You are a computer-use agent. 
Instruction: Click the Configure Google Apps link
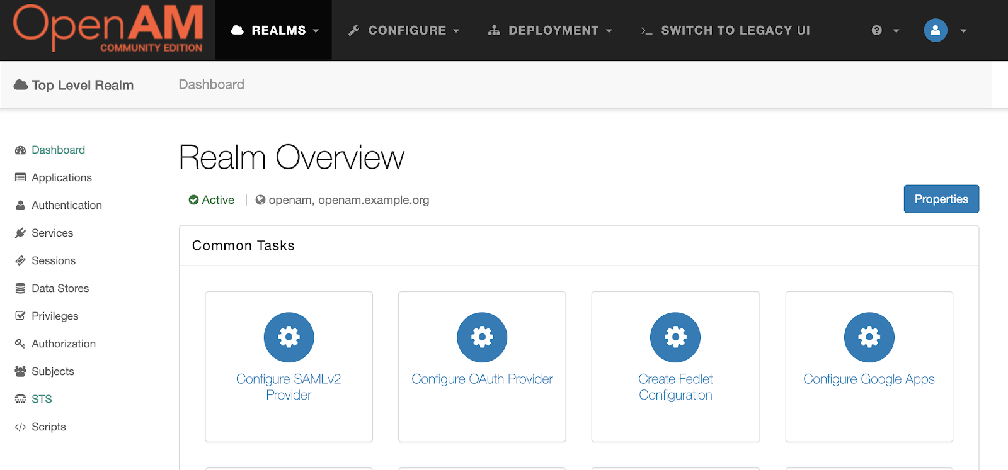tap(869, 379)
